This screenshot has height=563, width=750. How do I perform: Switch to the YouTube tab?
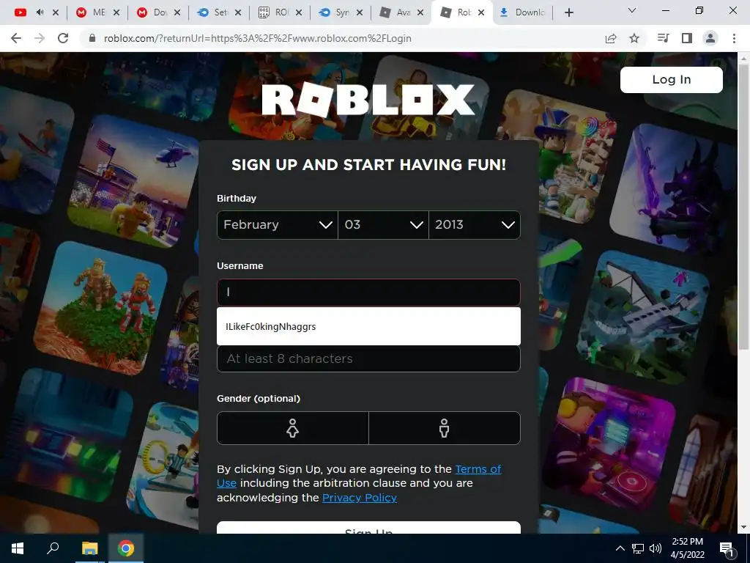[20, 12]
